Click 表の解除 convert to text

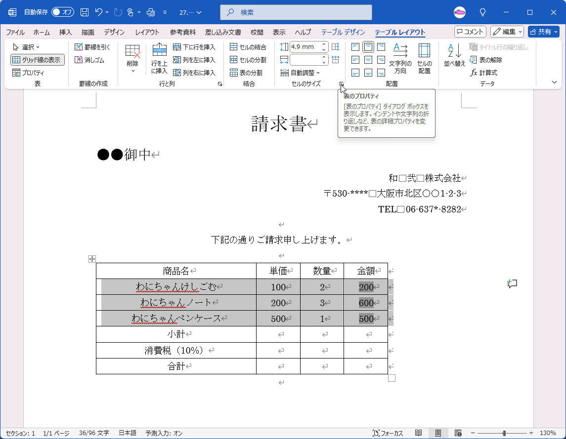pyautogui.click(x=486, y=60)
